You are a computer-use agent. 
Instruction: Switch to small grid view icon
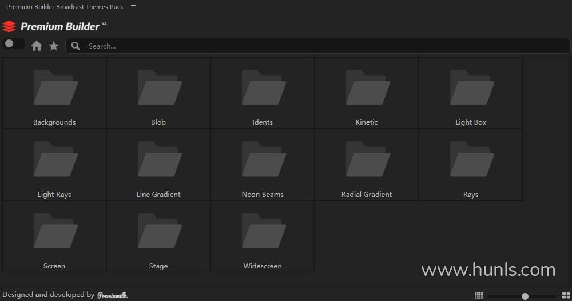click(479, 295)
